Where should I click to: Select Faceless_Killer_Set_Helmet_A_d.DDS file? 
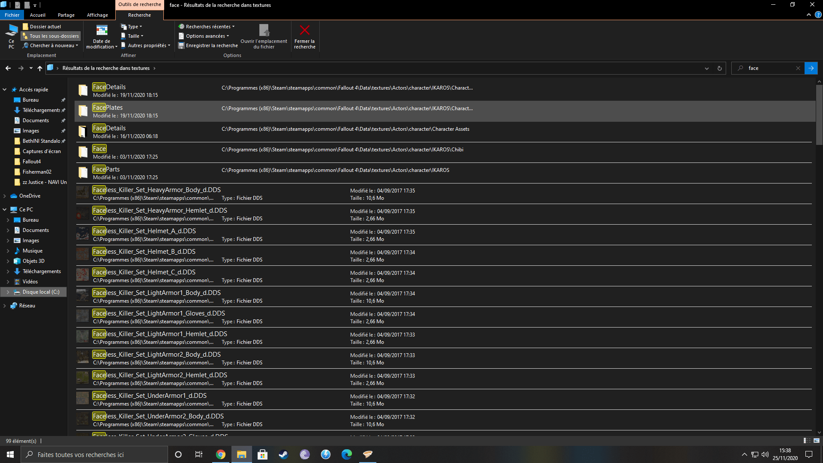pyautogui.click(x=444, y=235)
